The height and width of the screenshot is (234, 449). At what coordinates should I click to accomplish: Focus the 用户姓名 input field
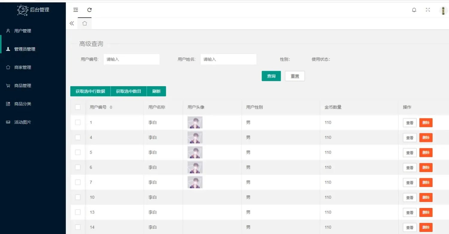pos(228,59)
